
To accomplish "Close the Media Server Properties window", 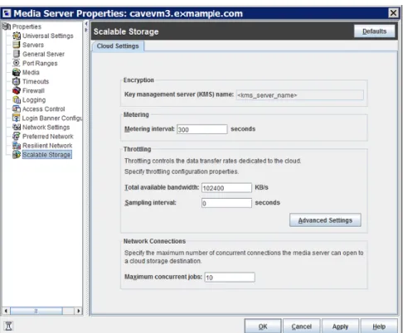I will pyautogui.click(x=393, y=13).
